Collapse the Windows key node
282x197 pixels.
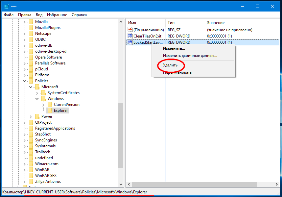point(37,99)
